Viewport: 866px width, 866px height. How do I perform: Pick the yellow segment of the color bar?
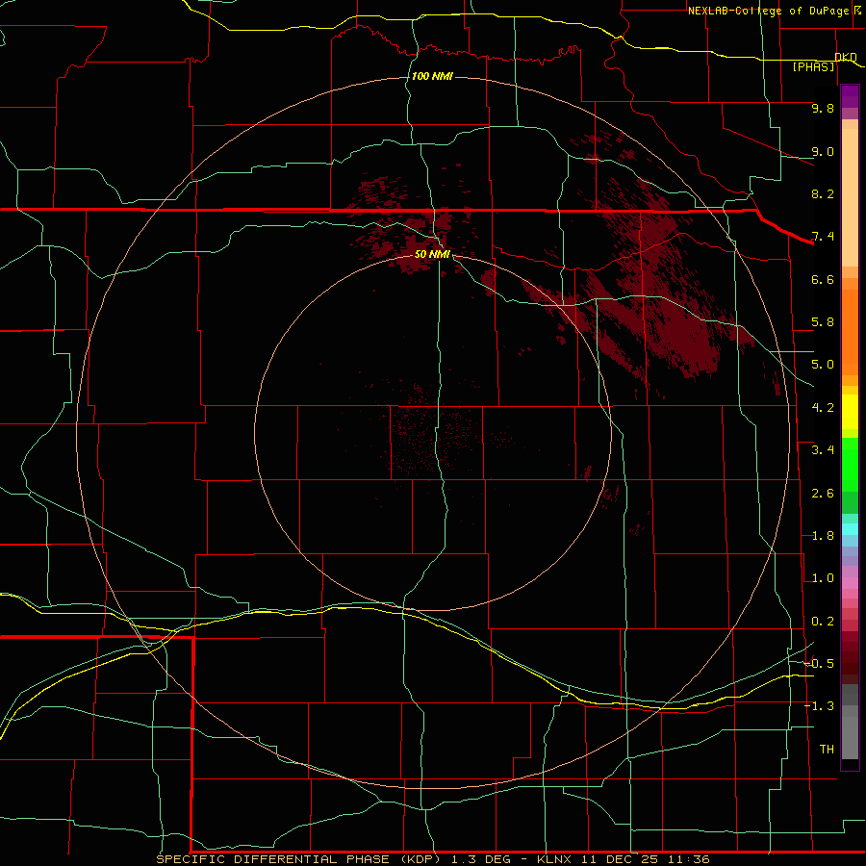[x=850, y=412]
